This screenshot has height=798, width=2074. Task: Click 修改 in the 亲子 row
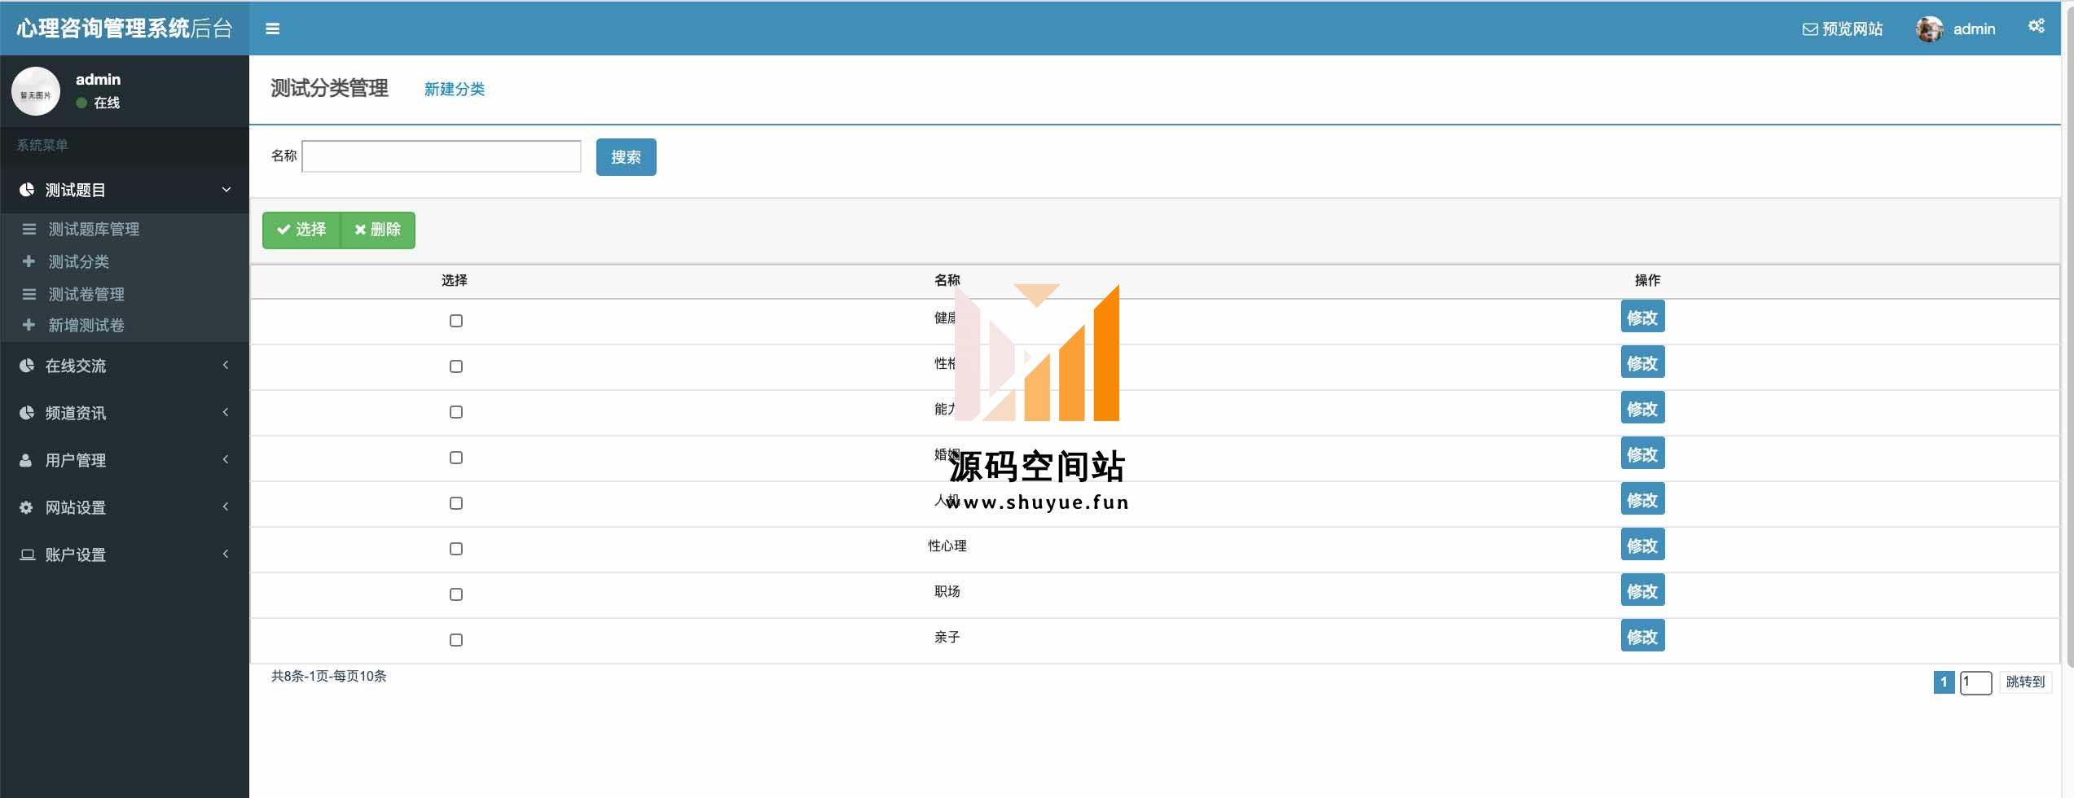point(1642,637)
